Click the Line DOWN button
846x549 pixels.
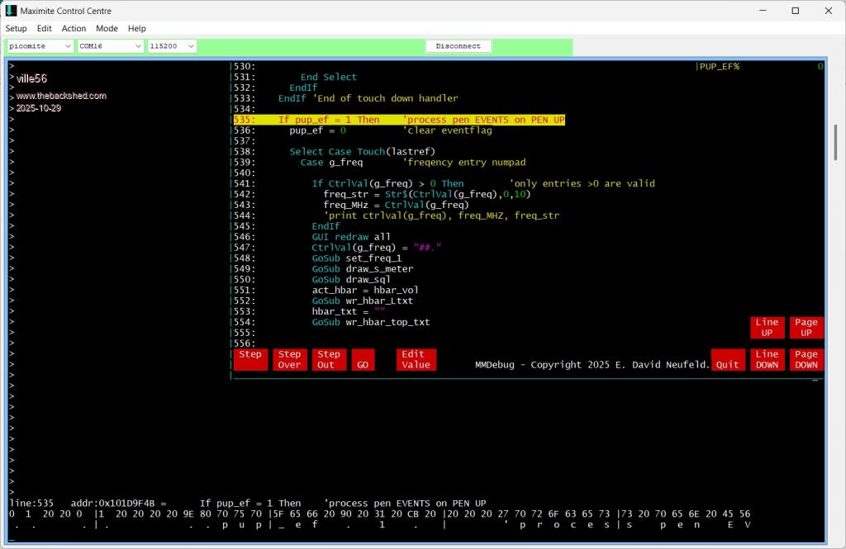point(767,359)
